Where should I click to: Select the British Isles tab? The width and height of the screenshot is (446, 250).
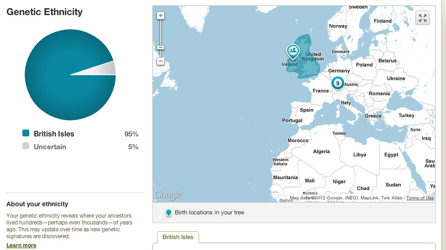pyautogui.click(x=178, y=237)
